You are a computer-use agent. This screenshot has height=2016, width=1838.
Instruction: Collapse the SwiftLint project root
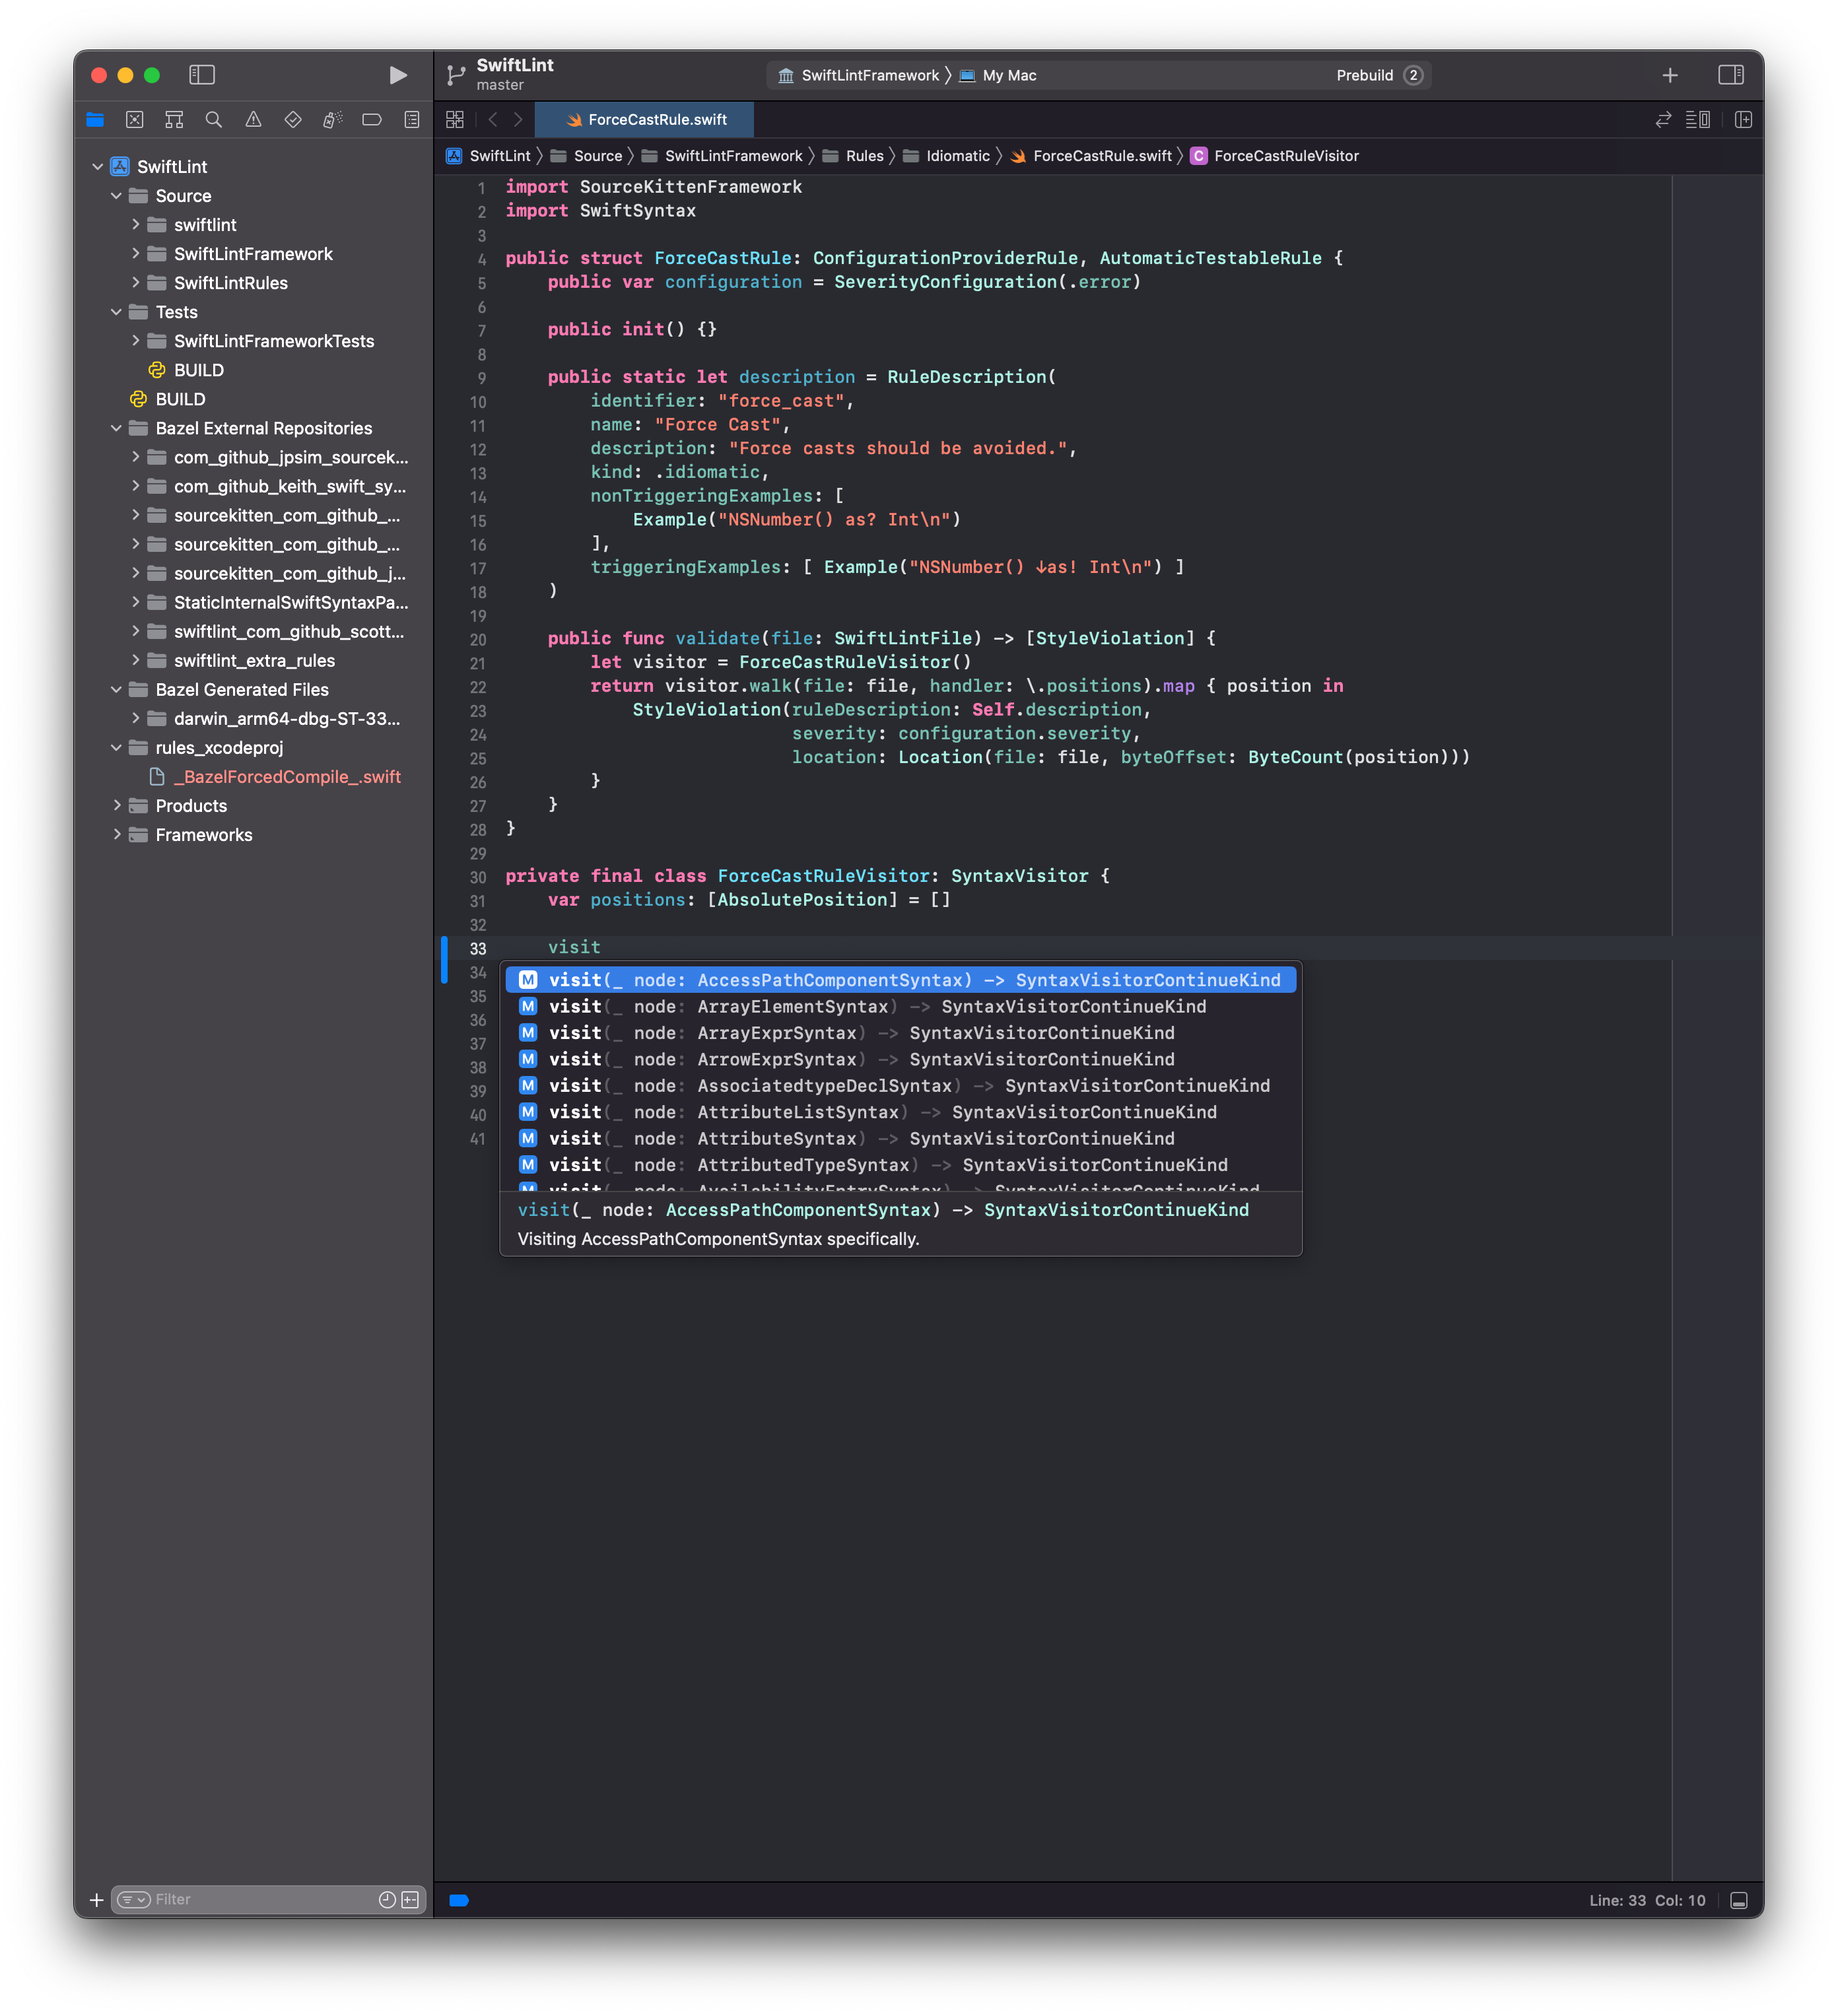click(98, 167)
